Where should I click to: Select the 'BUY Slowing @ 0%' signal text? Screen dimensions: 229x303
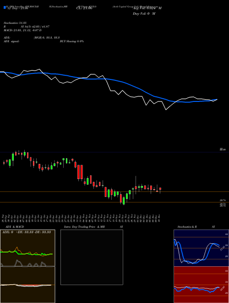pos(72,41)
